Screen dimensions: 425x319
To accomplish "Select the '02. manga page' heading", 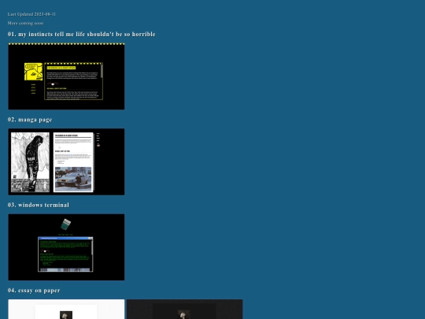I will [30, 120].
